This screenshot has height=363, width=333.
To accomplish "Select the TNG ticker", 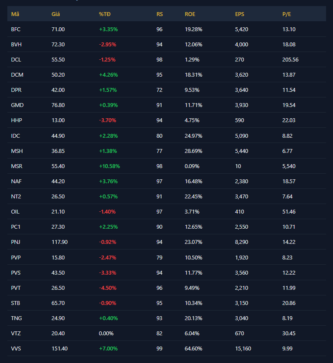I will pos(16,318).
